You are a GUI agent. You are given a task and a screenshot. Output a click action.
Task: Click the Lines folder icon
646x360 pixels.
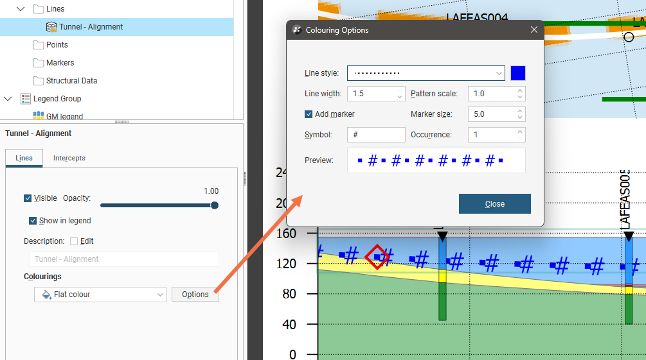click(39, 9)
